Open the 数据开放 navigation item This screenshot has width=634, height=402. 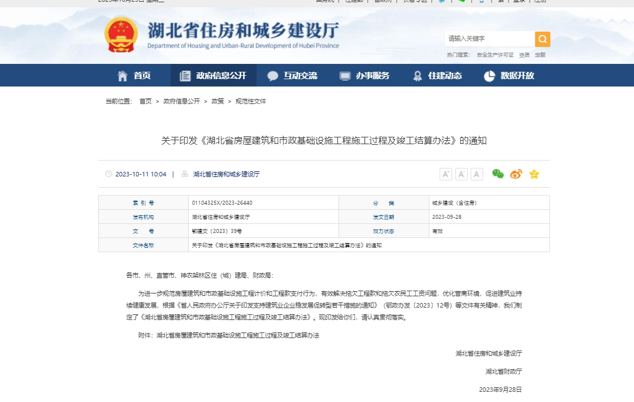pyautogui.click(x=510, y=76)
